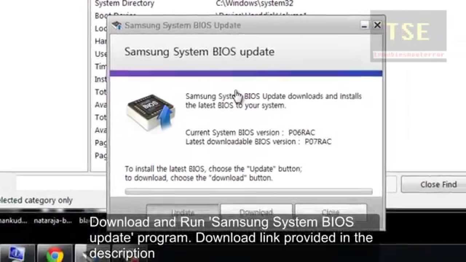
Task: Click 'selected category only' label
Action: [36, 200]
